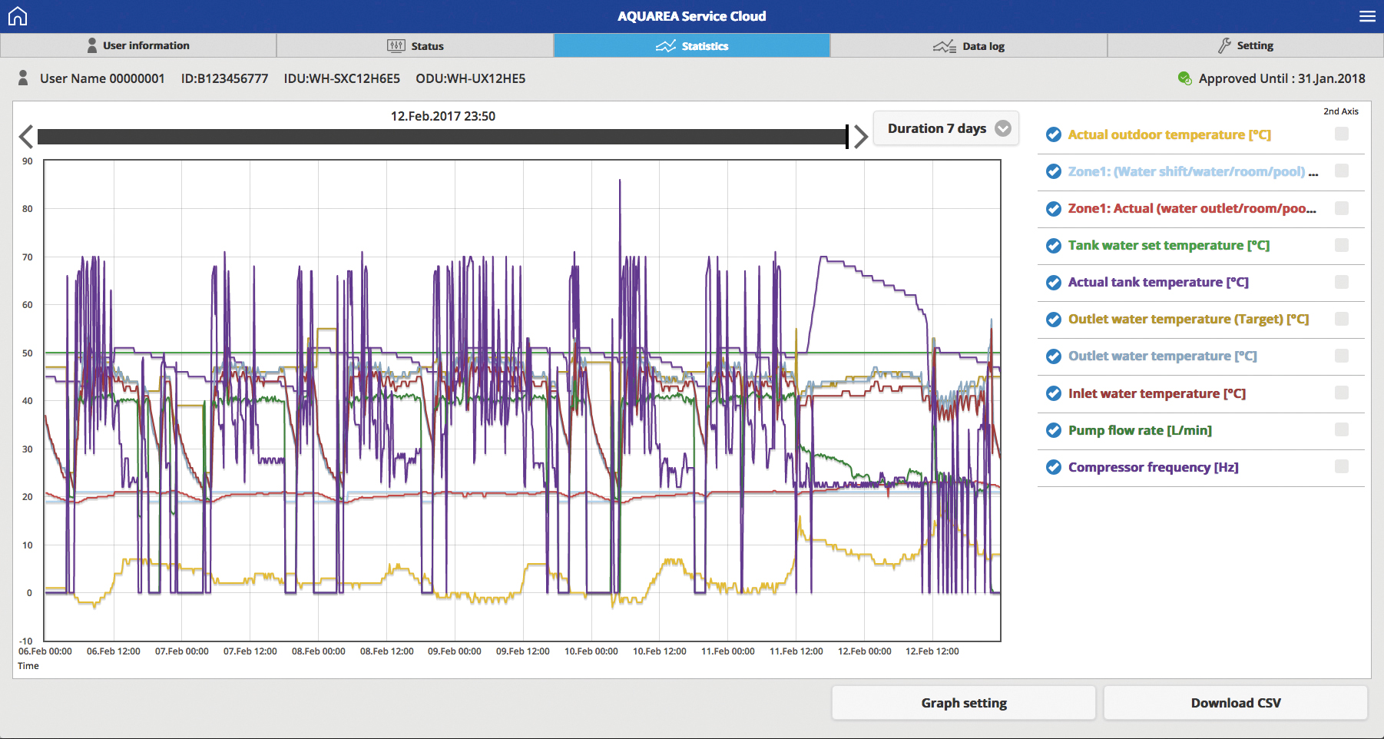Viewport: 1384px width, 739px height.
Task: Open the Graph setting button
Action: point(963,703)
